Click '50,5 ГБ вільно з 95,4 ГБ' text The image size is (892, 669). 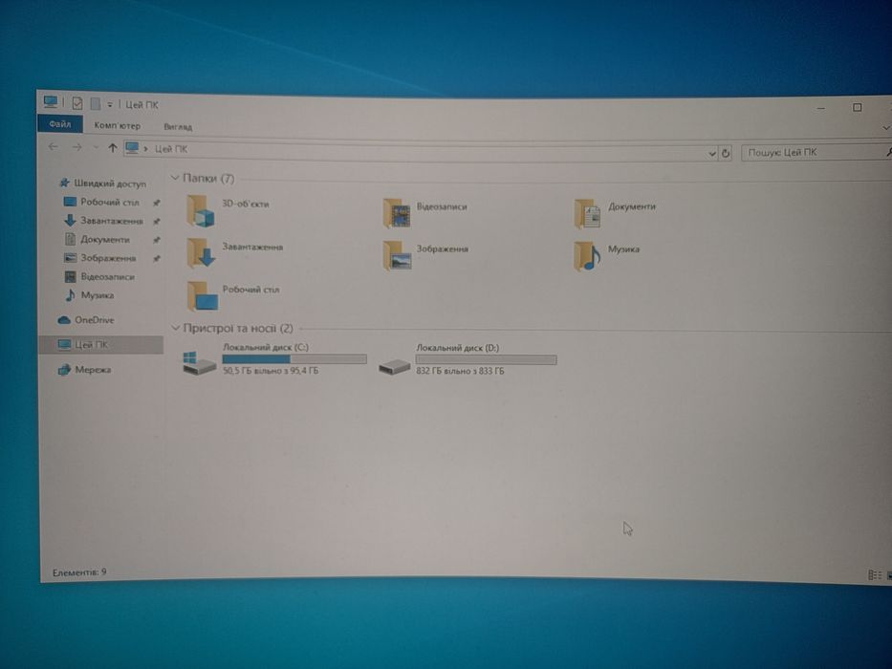pos(271,371)
